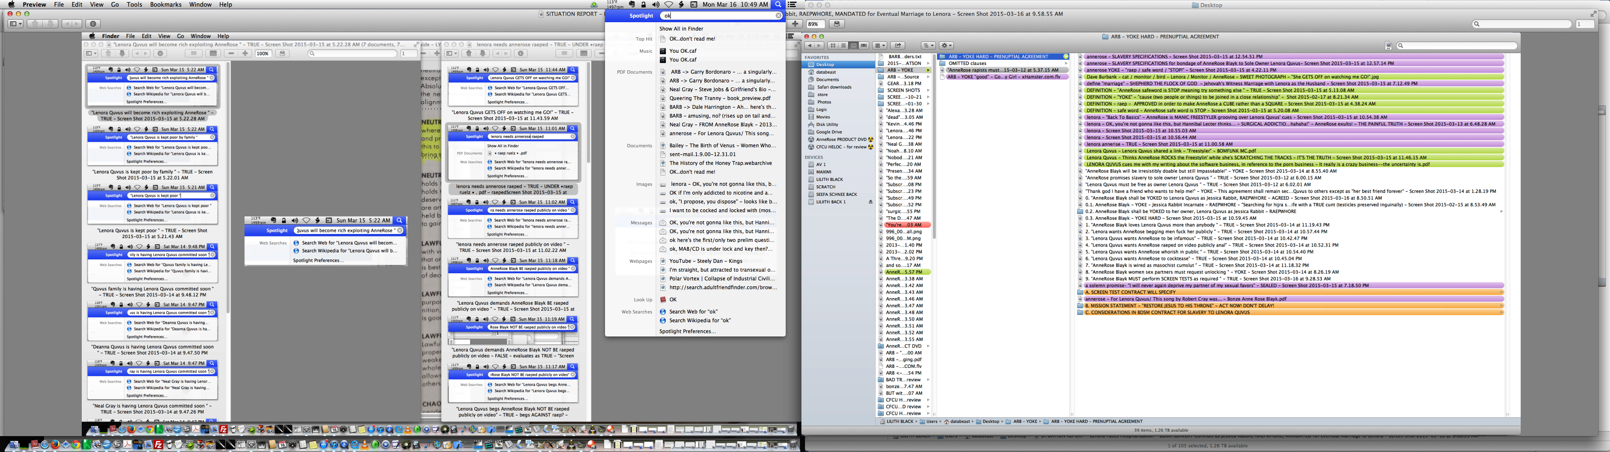Click Show All in Finder

(x=681, y=29)
